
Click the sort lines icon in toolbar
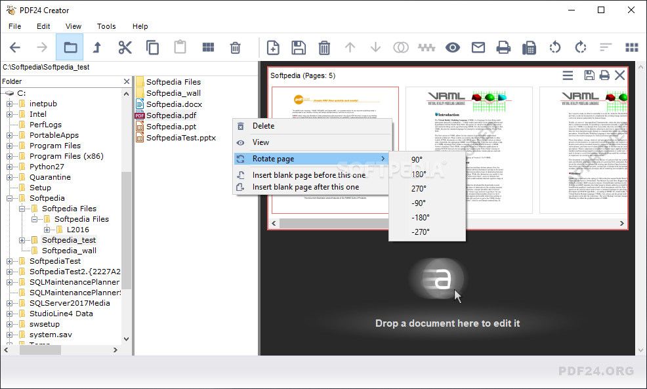click(x=606, y=48)
